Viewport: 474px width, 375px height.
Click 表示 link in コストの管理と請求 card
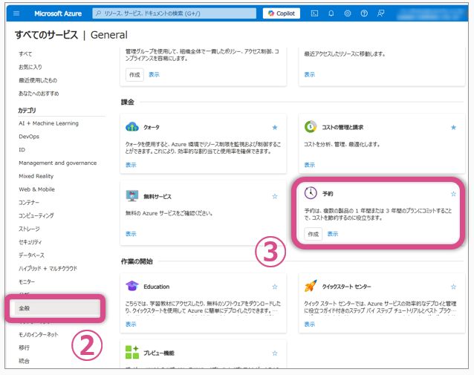[310, 165]
